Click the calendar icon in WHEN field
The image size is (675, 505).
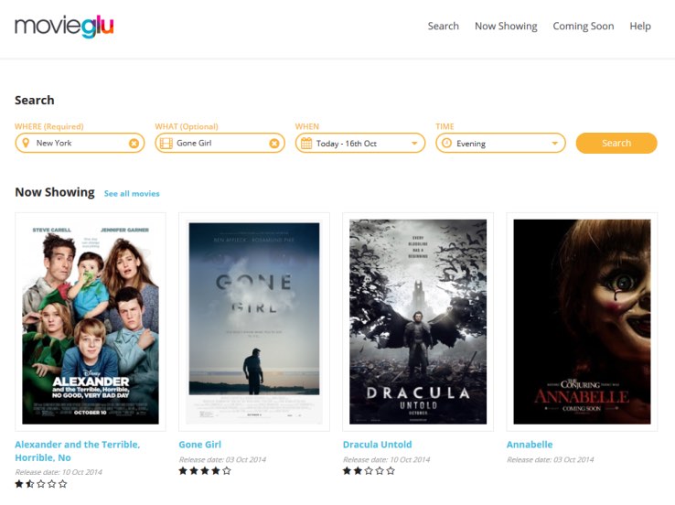pyautogui.click(x=306, y=144)
